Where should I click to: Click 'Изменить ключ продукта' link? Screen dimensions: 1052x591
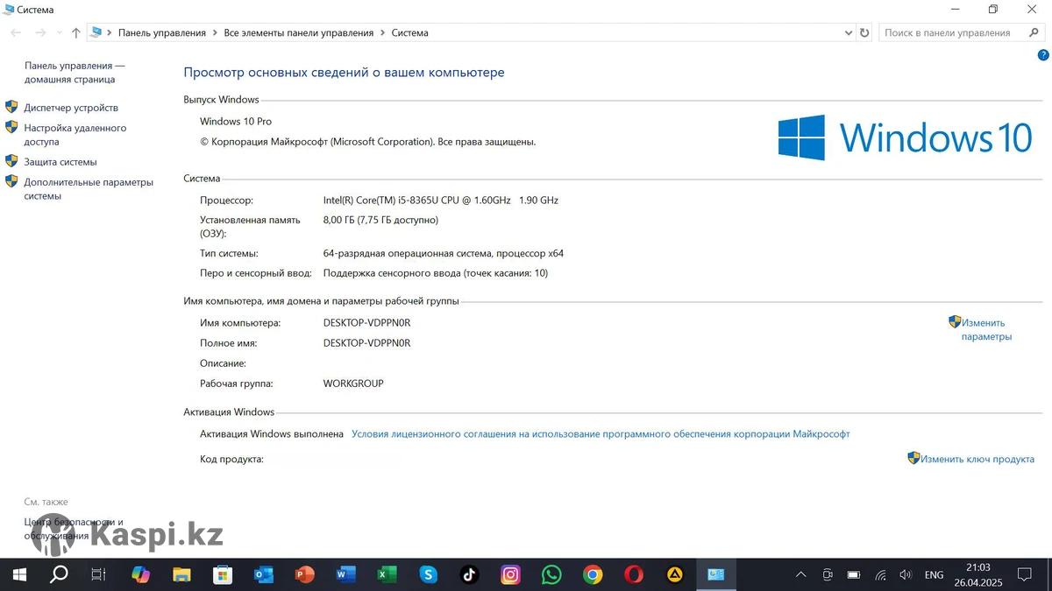[x=977, y=459]
